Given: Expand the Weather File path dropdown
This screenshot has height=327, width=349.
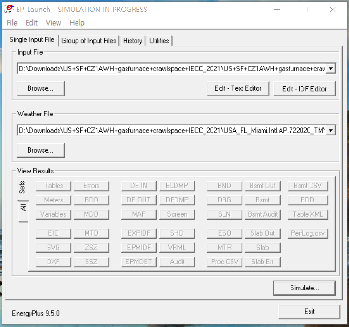Looking at the screenshot, I should 331,130.
